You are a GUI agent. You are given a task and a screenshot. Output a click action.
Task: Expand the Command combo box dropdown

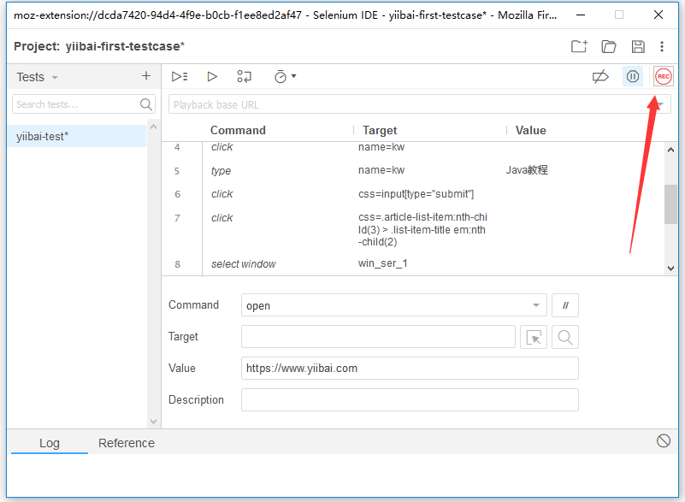(x=536, y=305)
